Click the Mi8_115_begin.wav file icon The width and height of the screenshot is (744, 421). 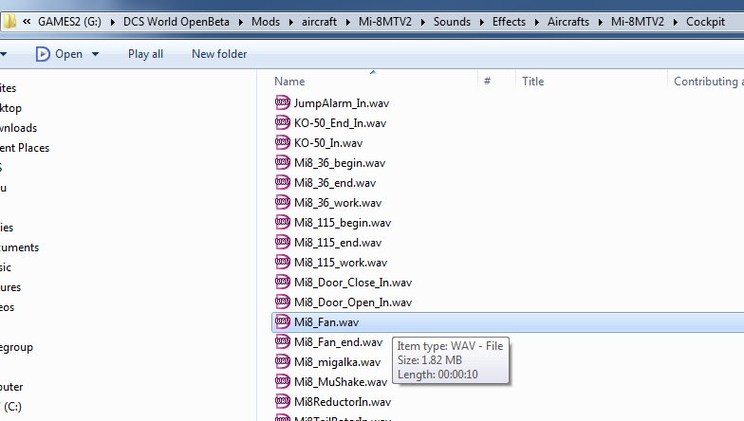(283, 222)
